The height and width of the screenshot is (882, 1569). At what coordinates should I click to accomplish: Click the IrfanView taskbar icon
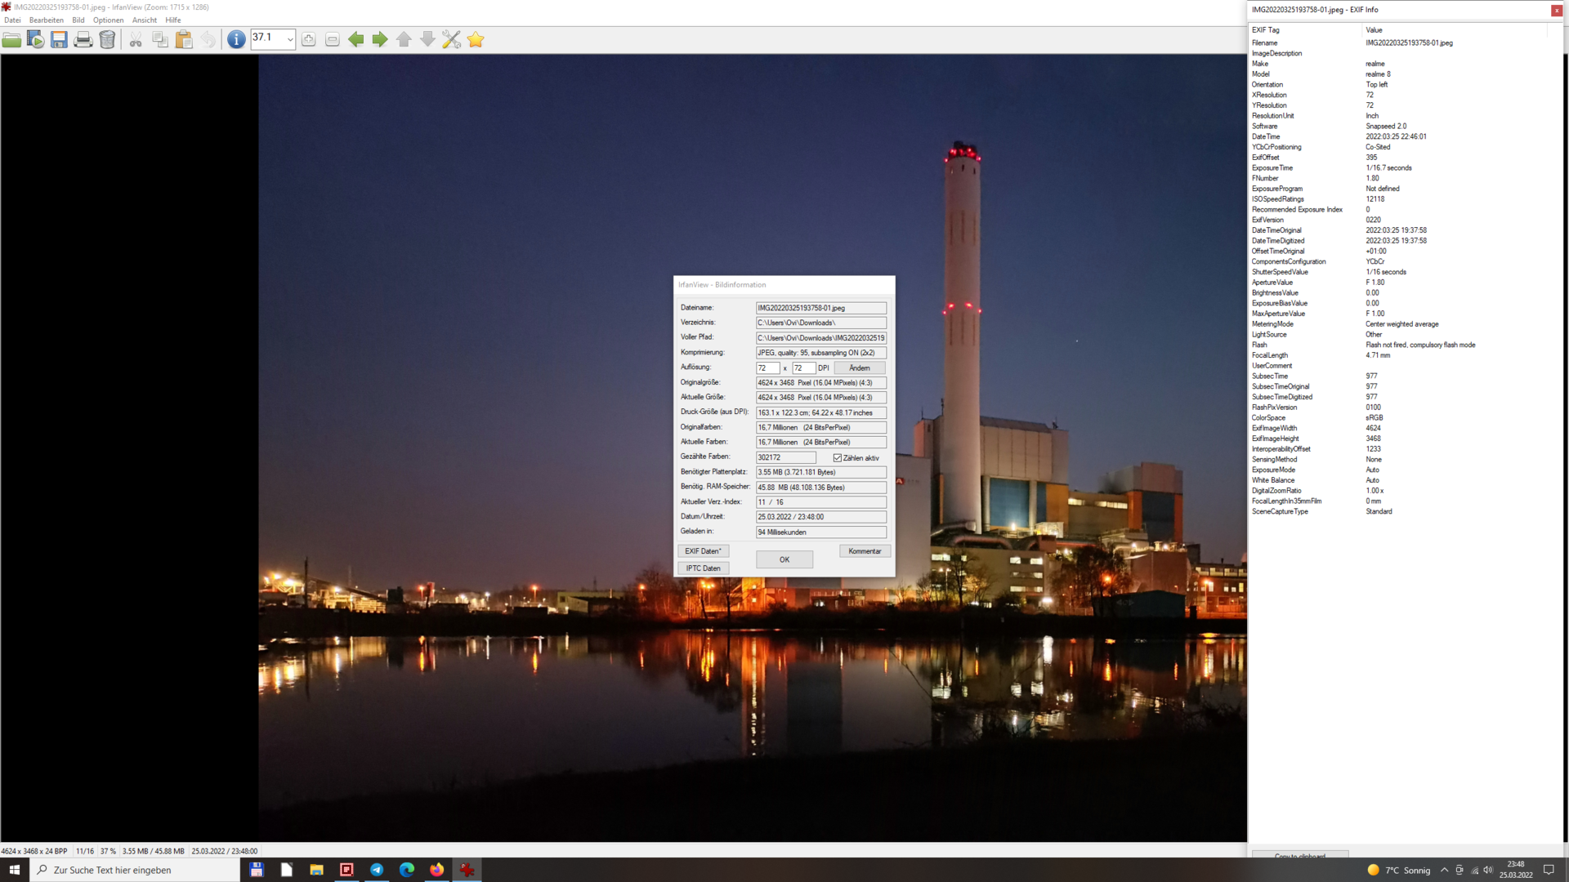point(467,870)
